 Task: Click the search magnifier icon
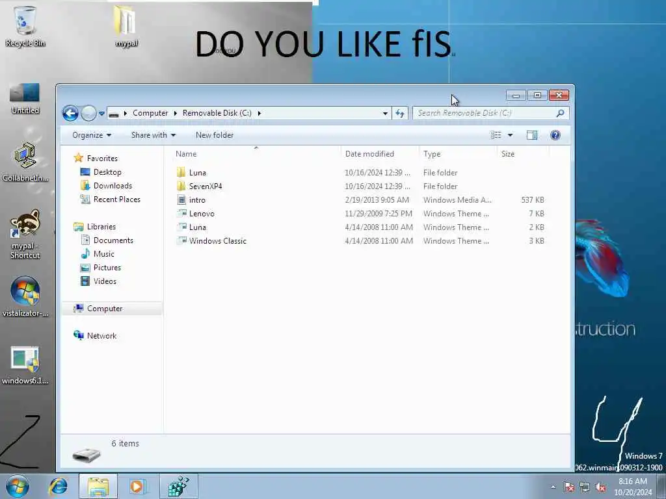pos(560,113)
